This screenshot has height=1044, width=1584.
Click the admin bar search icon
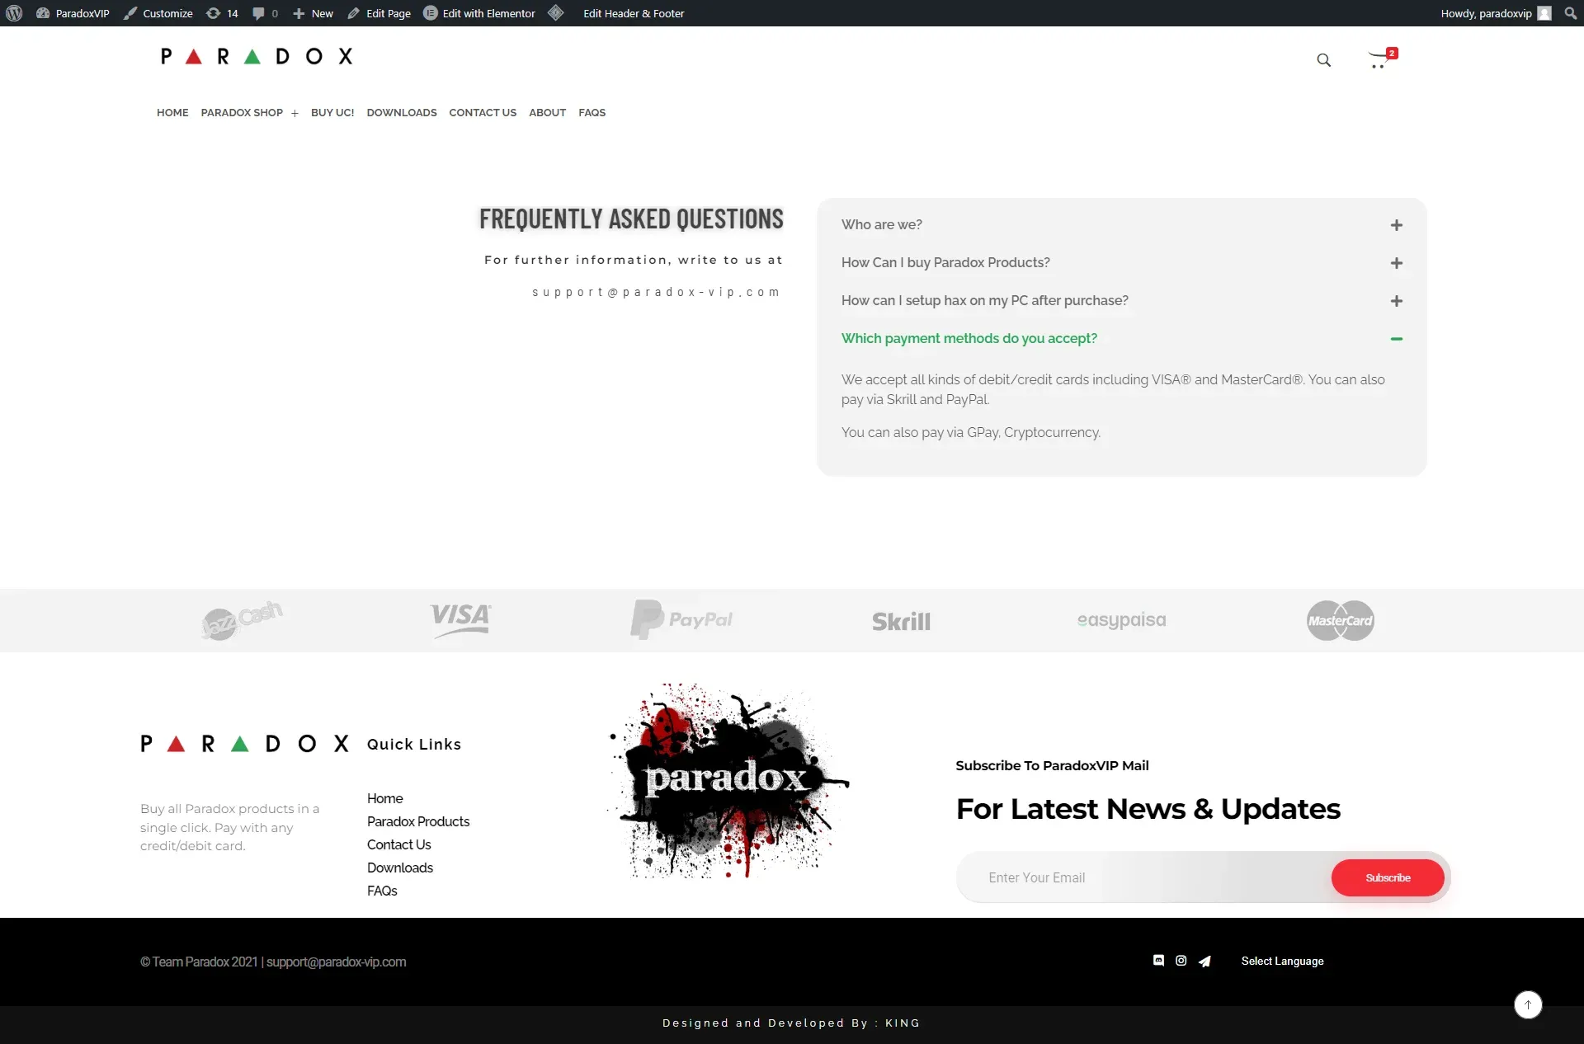1570,13
